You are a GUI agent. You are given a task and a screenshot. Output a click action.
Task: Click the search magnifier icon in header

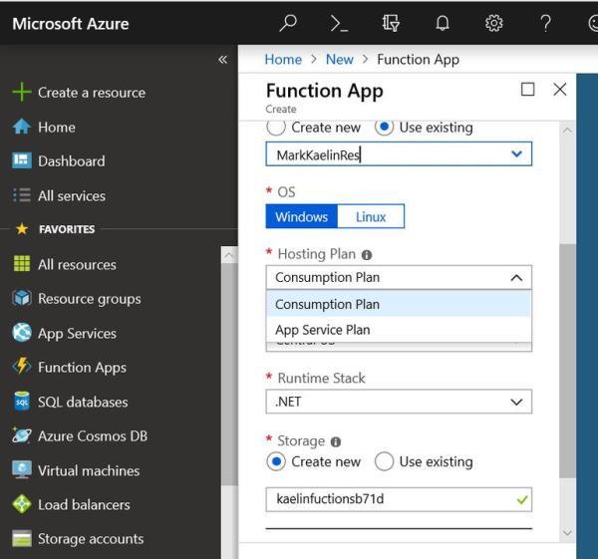[x=288, y=24]
